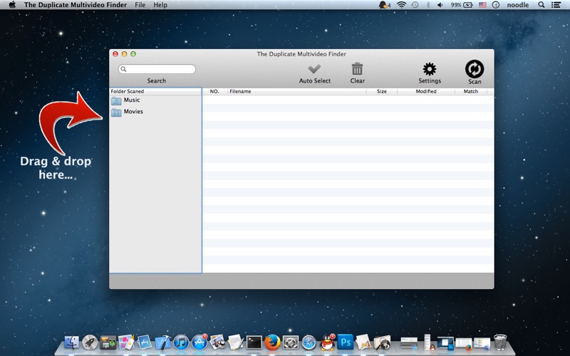The width and height of the screenshot is (570, 356).
Task: Open the Trash in the Dock
Action: tap(500, 342)
